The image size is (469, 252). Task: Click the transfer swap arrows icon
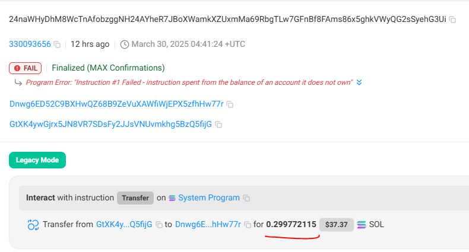tap(33, 225)
